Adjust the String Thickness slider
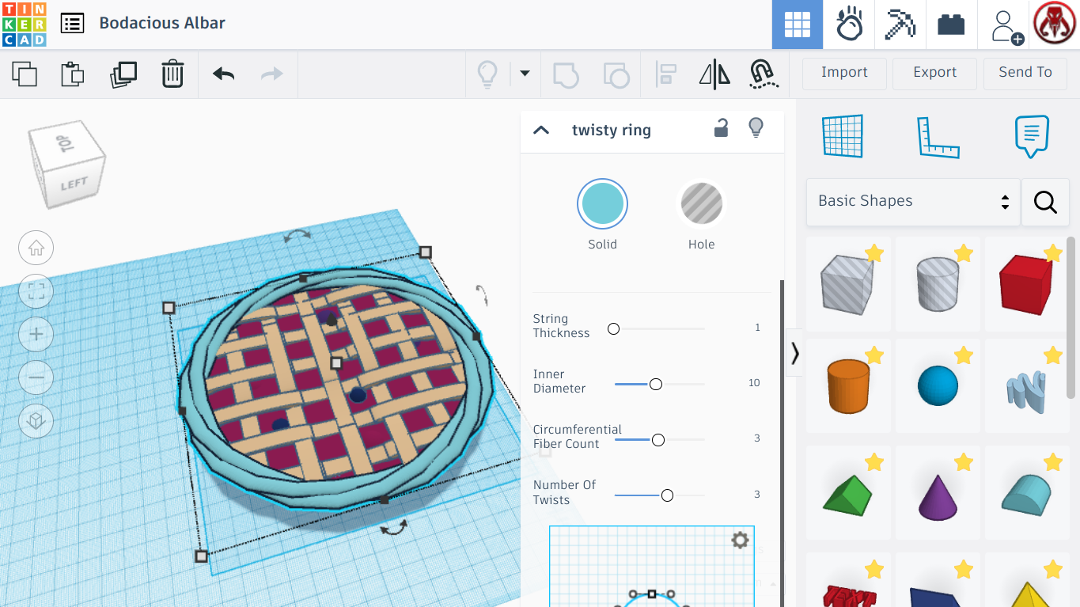The width and height of the screenshot is (1080, 607). [x=613, y=328]
